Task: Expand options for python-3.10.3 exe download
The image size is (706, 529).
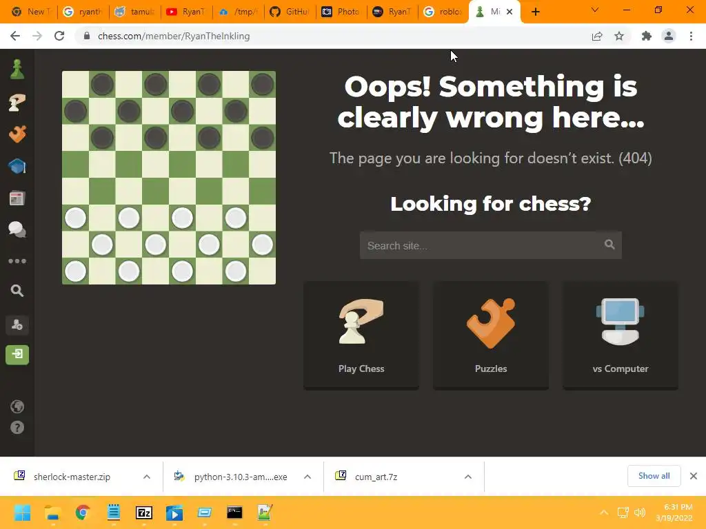Action: coord(307,477)
